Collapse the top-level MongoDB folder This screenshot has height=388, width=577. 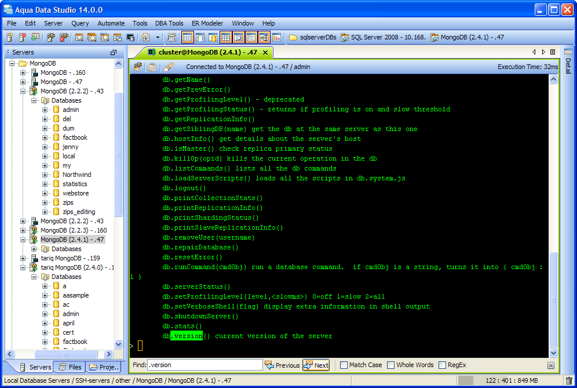tap(12, 63)
